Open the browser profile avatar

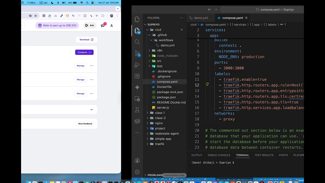[111, 16]
